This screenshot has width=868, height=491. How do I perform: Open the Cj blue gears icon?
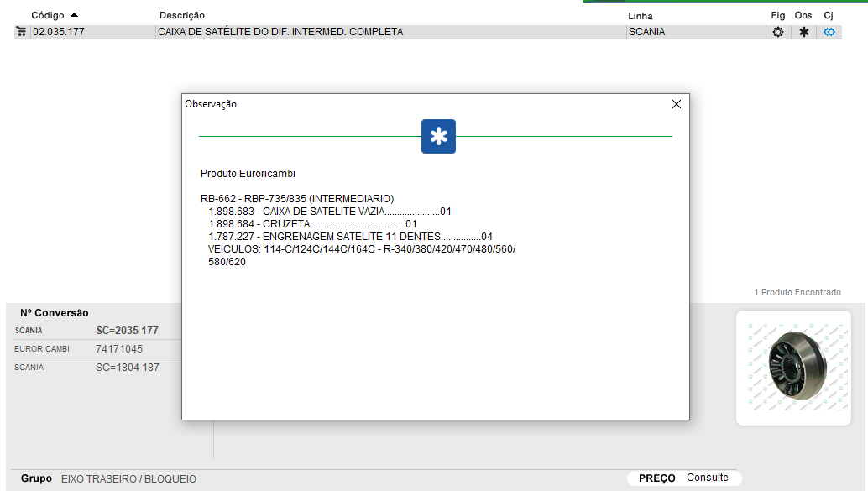coord(829,32)
